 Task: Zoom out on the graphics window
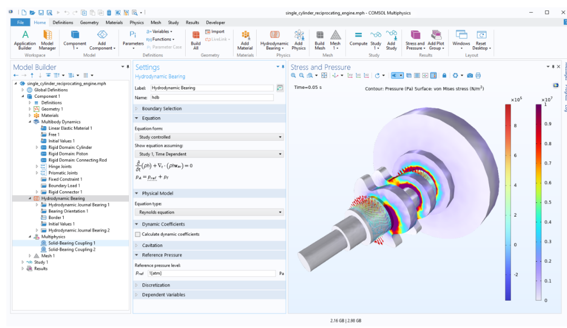(x=301, y=76)
